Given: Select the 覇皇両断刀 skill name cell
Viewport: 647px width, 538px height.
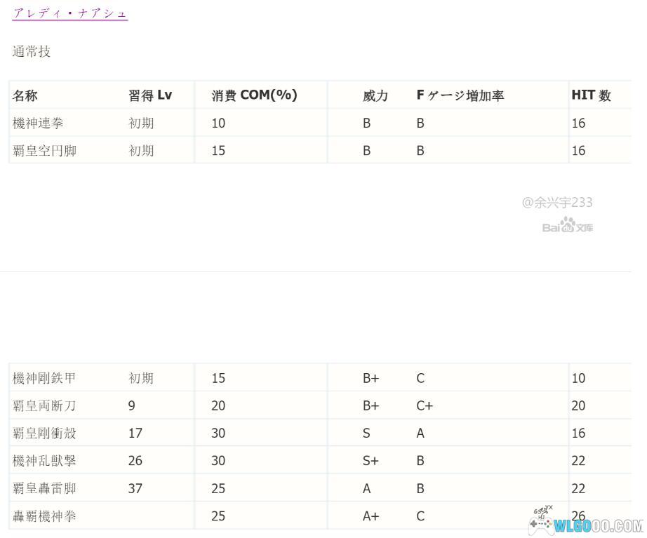Looking at the screenshot, I should (44, 406).
